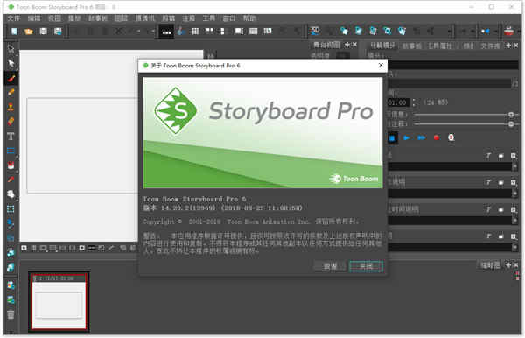Image resolution: width=525 pixels, height=338 pixels.
Task: Close the 舞台视图 view with its X
Action: 354,45
